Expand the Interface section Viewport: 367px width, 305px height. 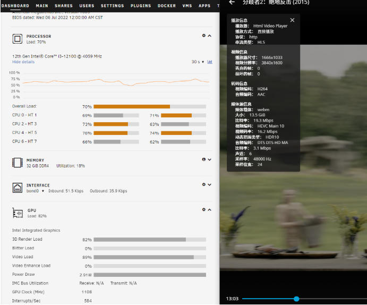click(x=209, y=185)
